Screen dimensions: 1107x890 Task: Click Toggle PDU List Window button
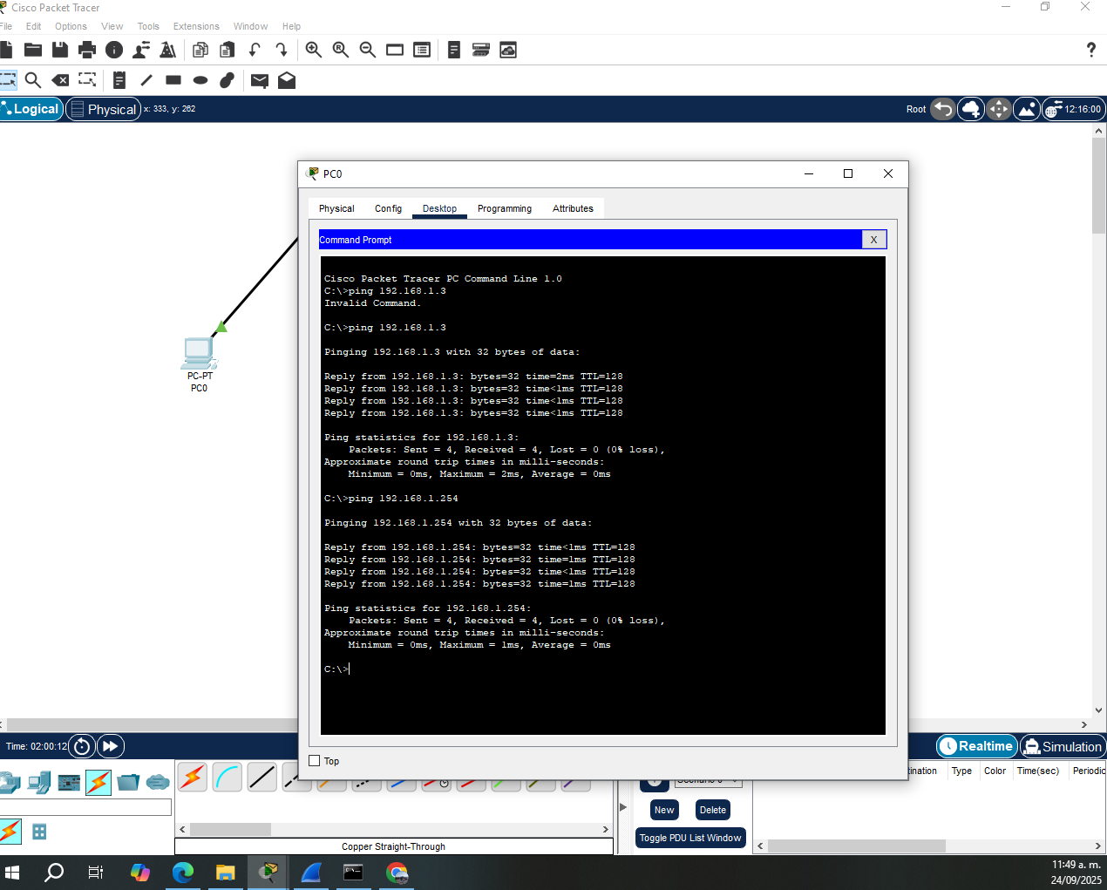click(690, 838)
